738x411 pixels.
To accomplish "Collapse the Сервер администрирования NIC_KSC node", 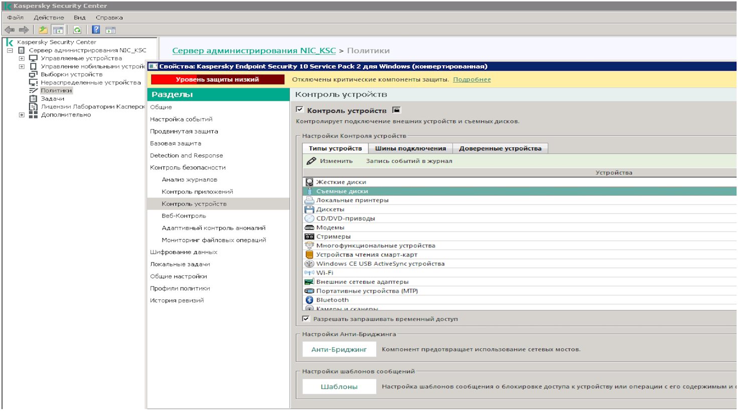I will pyautogui.click(x=10, y=51).
